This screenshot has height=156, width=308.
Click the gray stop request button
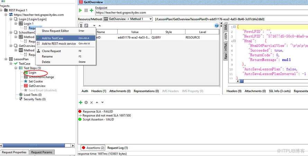86,10
